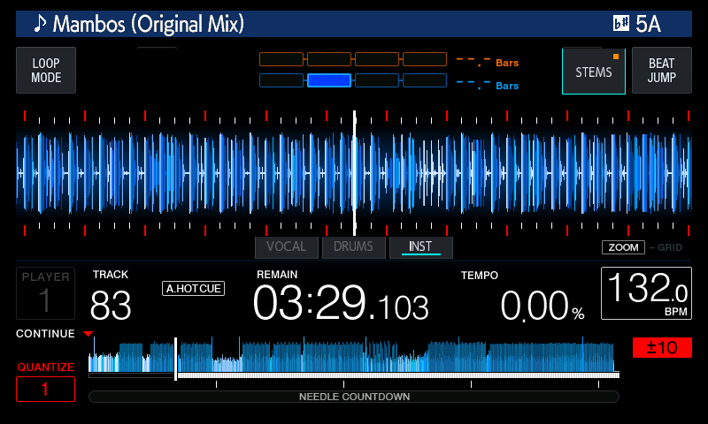
Task: Click the REMAIN time display 03:29.103
Action: [x=341, y=303]
